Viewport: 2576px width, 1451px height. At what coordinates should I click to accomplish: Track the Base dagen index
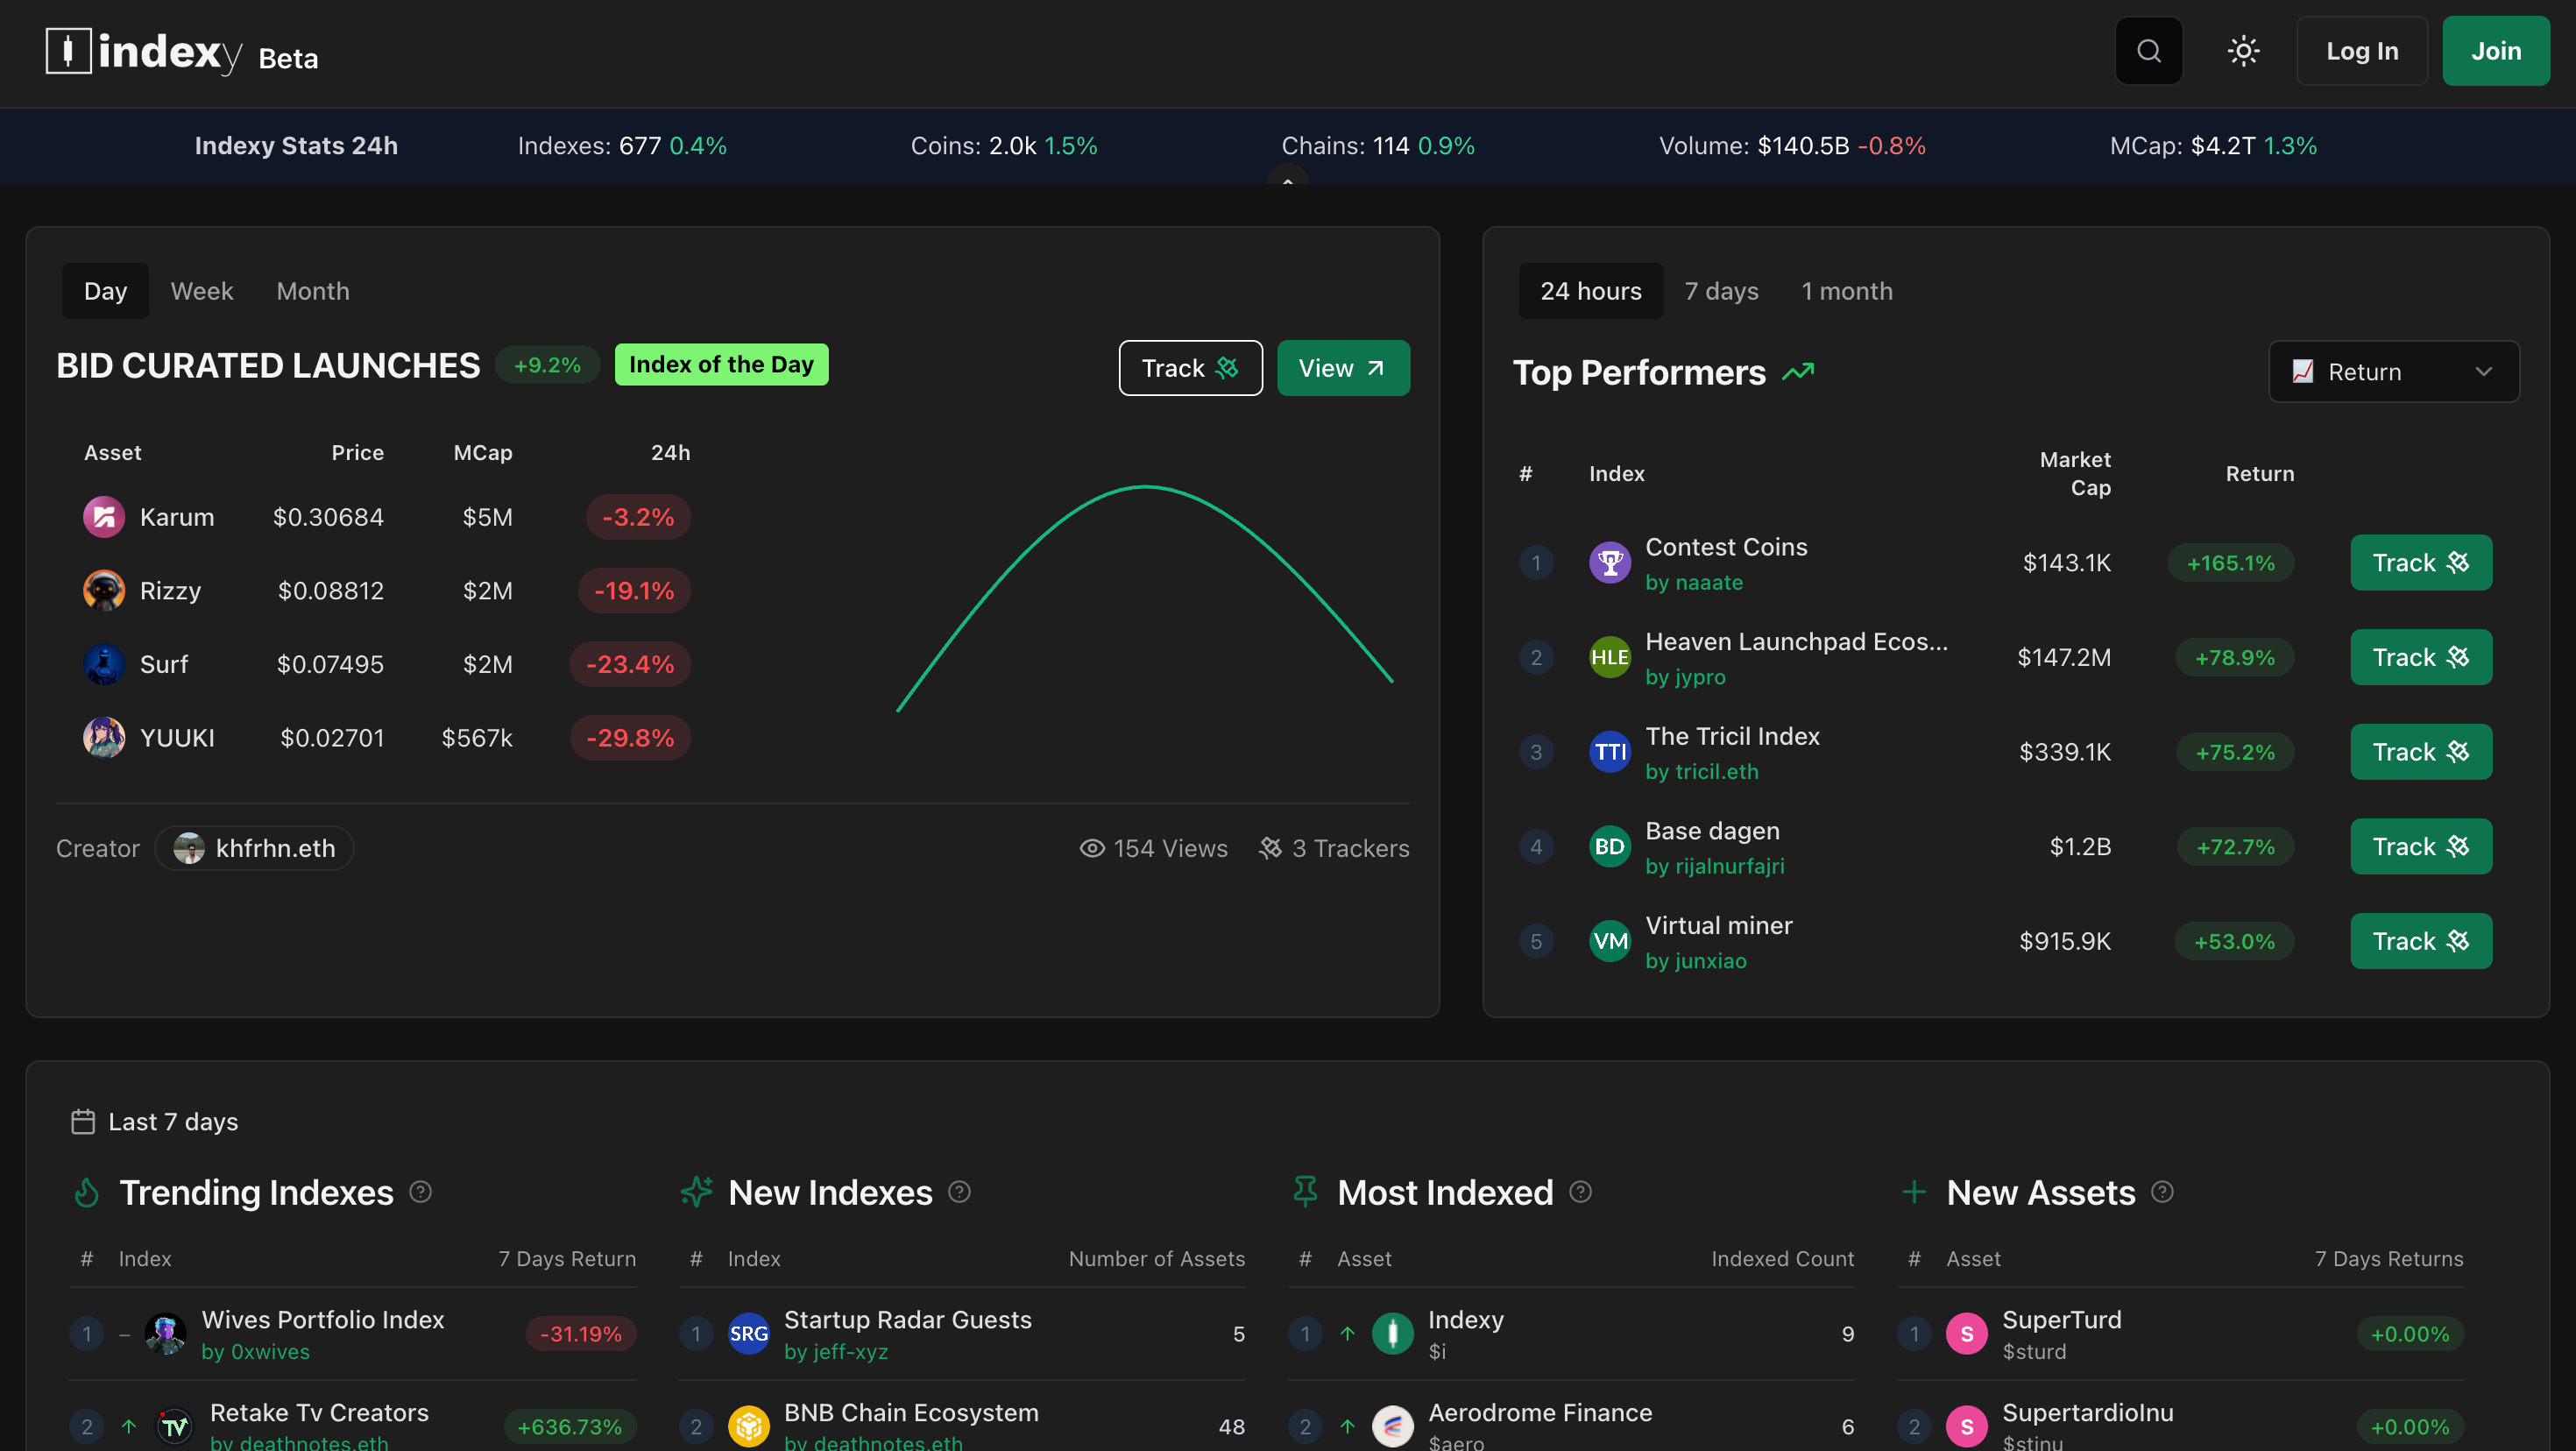pyautogui.click(x=2420, y=847)
